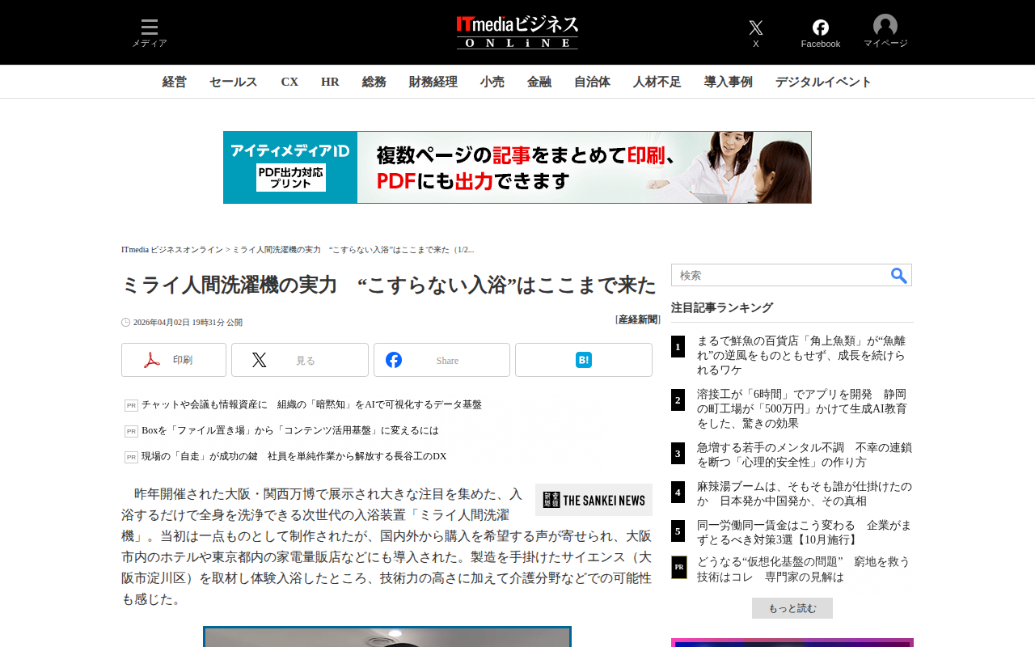Click the X 見る share button
This screenshot has height=647, width=1035.
pyautogui.click(x=300, y=360)
